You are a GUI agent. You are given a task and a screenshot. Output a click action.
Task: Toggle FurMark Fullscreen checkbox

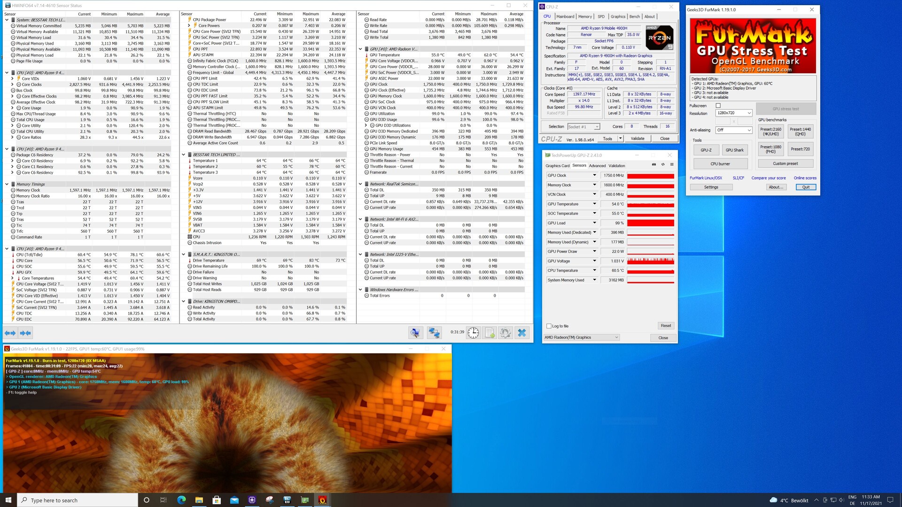pyautogui.click(x=718, y=106)
